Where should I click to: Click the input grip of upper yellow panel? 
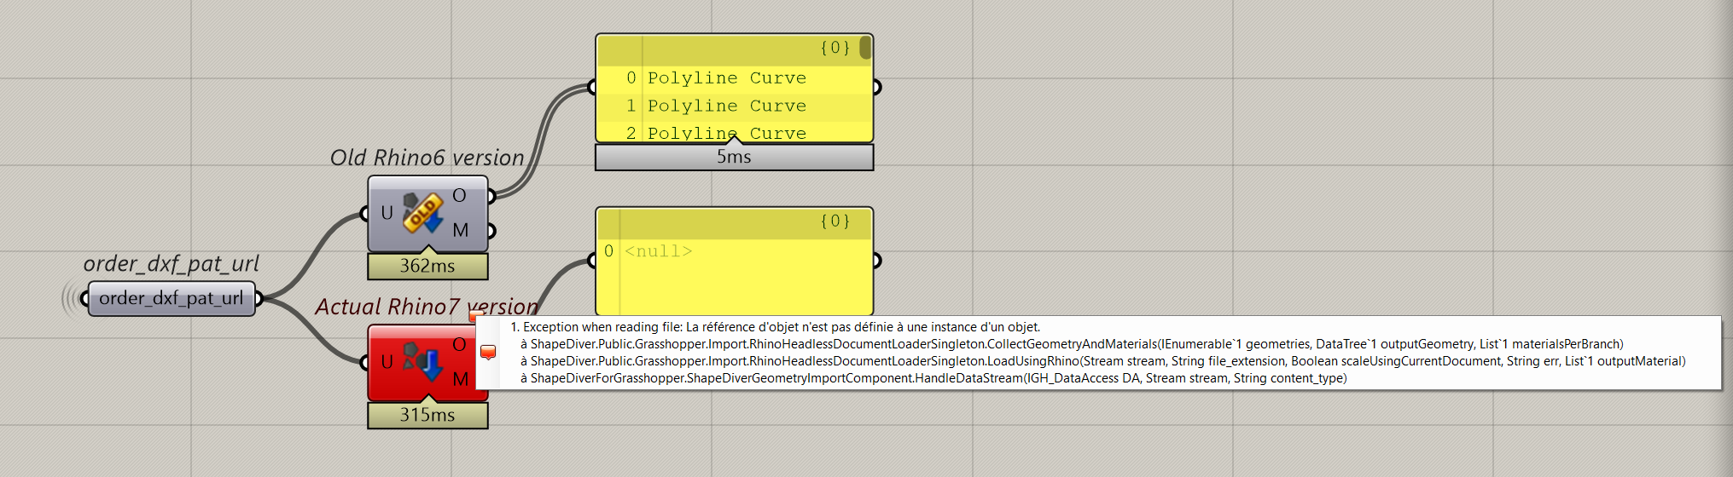click(x=592, y=87)
